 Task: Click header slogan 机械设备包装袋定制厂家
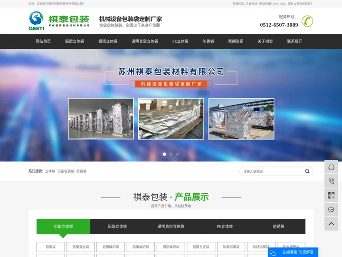click(x=131, y=19)
